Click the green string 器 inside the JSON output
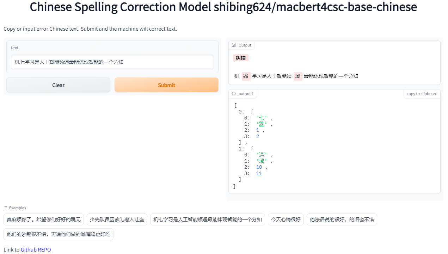Screen dimensions: 448x254 pos(262,124)
